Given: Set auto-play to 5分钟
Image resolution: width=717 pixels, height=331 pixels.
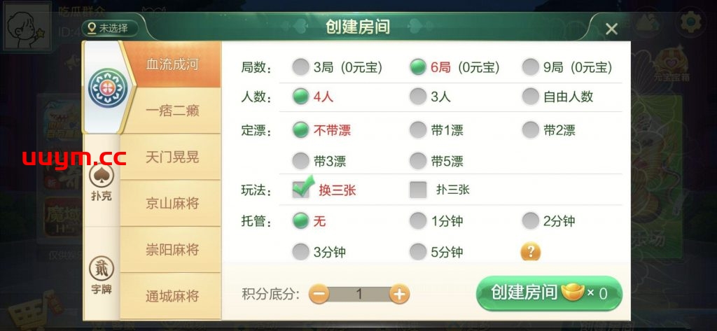Looking at the screenshot, I should tap(418, 252).
